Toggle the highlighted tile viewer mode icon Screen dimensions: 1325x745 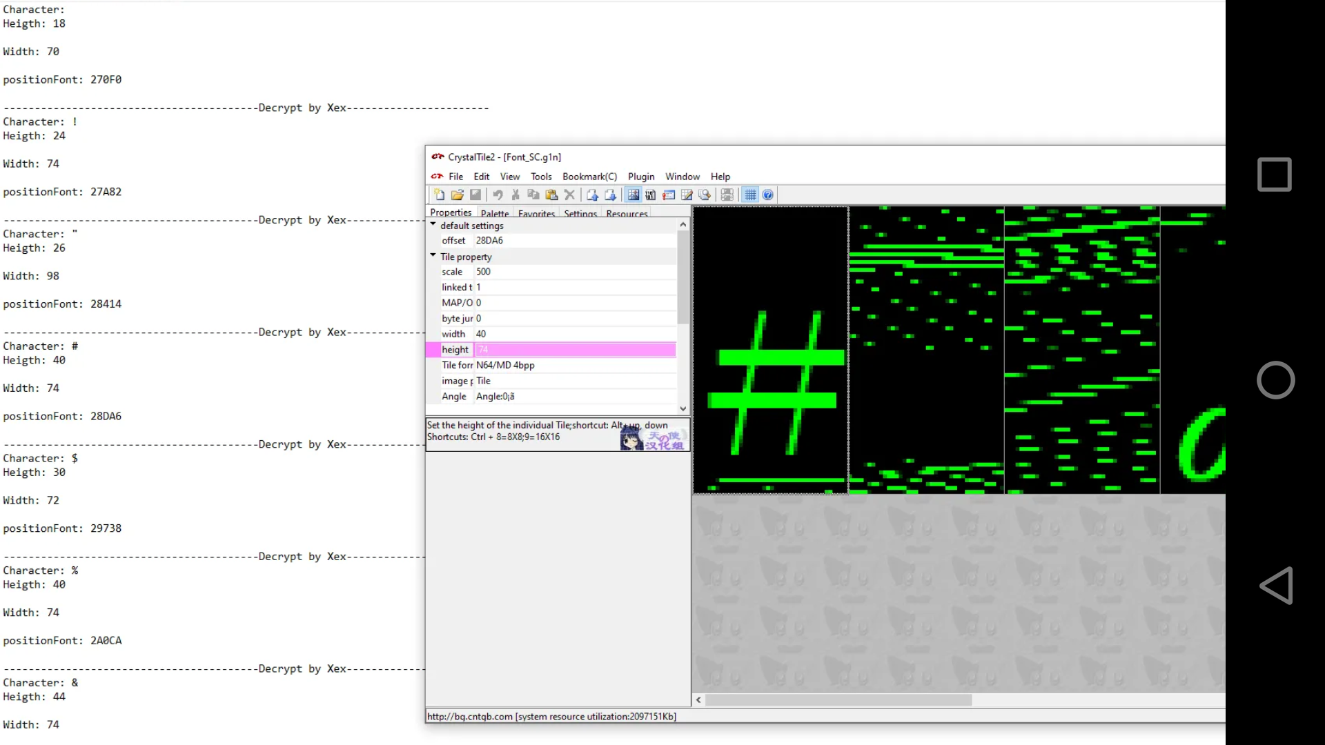coord(634,195)
